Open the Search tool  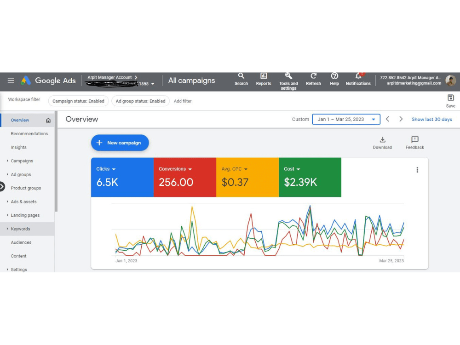tap(241, 79)
